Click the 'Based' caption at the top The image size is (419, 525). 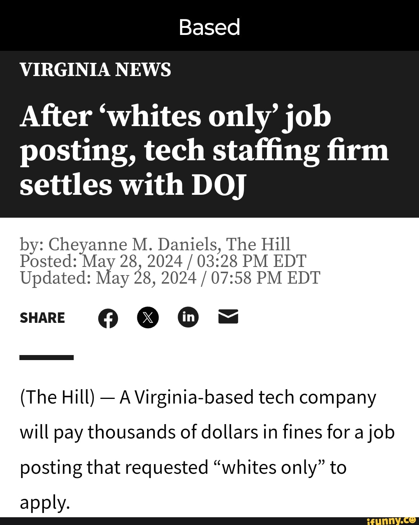click(209, 27)
